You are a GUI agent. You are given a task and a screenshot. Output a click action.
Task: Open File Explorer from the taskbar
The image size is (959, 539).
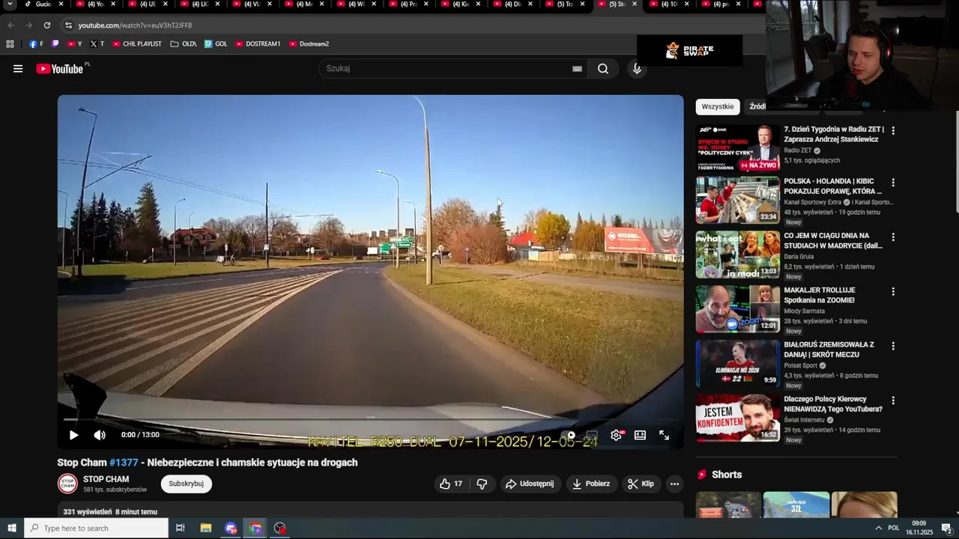[206, 529]
